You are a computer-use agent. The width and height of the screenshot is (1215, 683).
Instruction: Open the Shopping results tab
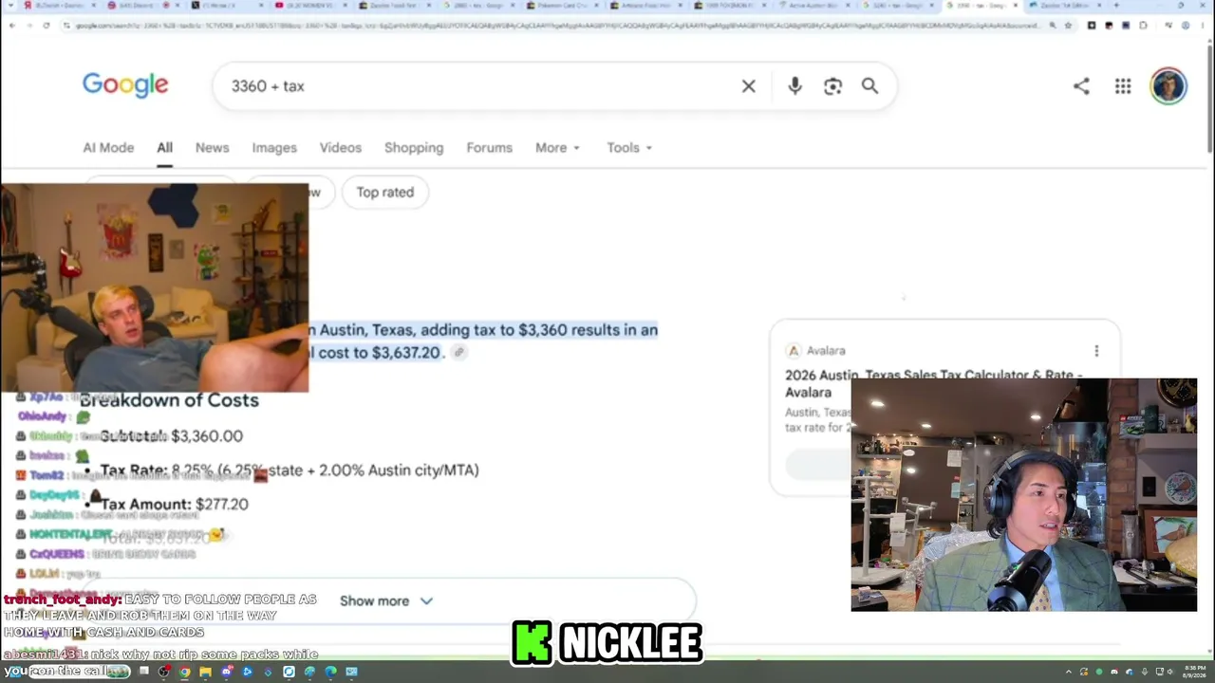click(x=414, y=148)
